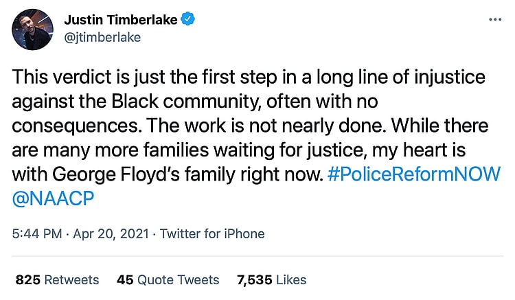Open the Twitter for iPhone source link
Image resolution: width=515 pixels, height=300 pixels.
tap(212, 233)
